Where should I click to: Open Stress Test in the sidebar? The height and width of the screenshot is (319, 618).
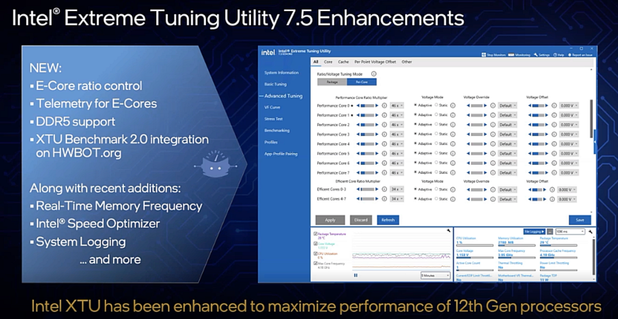point(273,119)
